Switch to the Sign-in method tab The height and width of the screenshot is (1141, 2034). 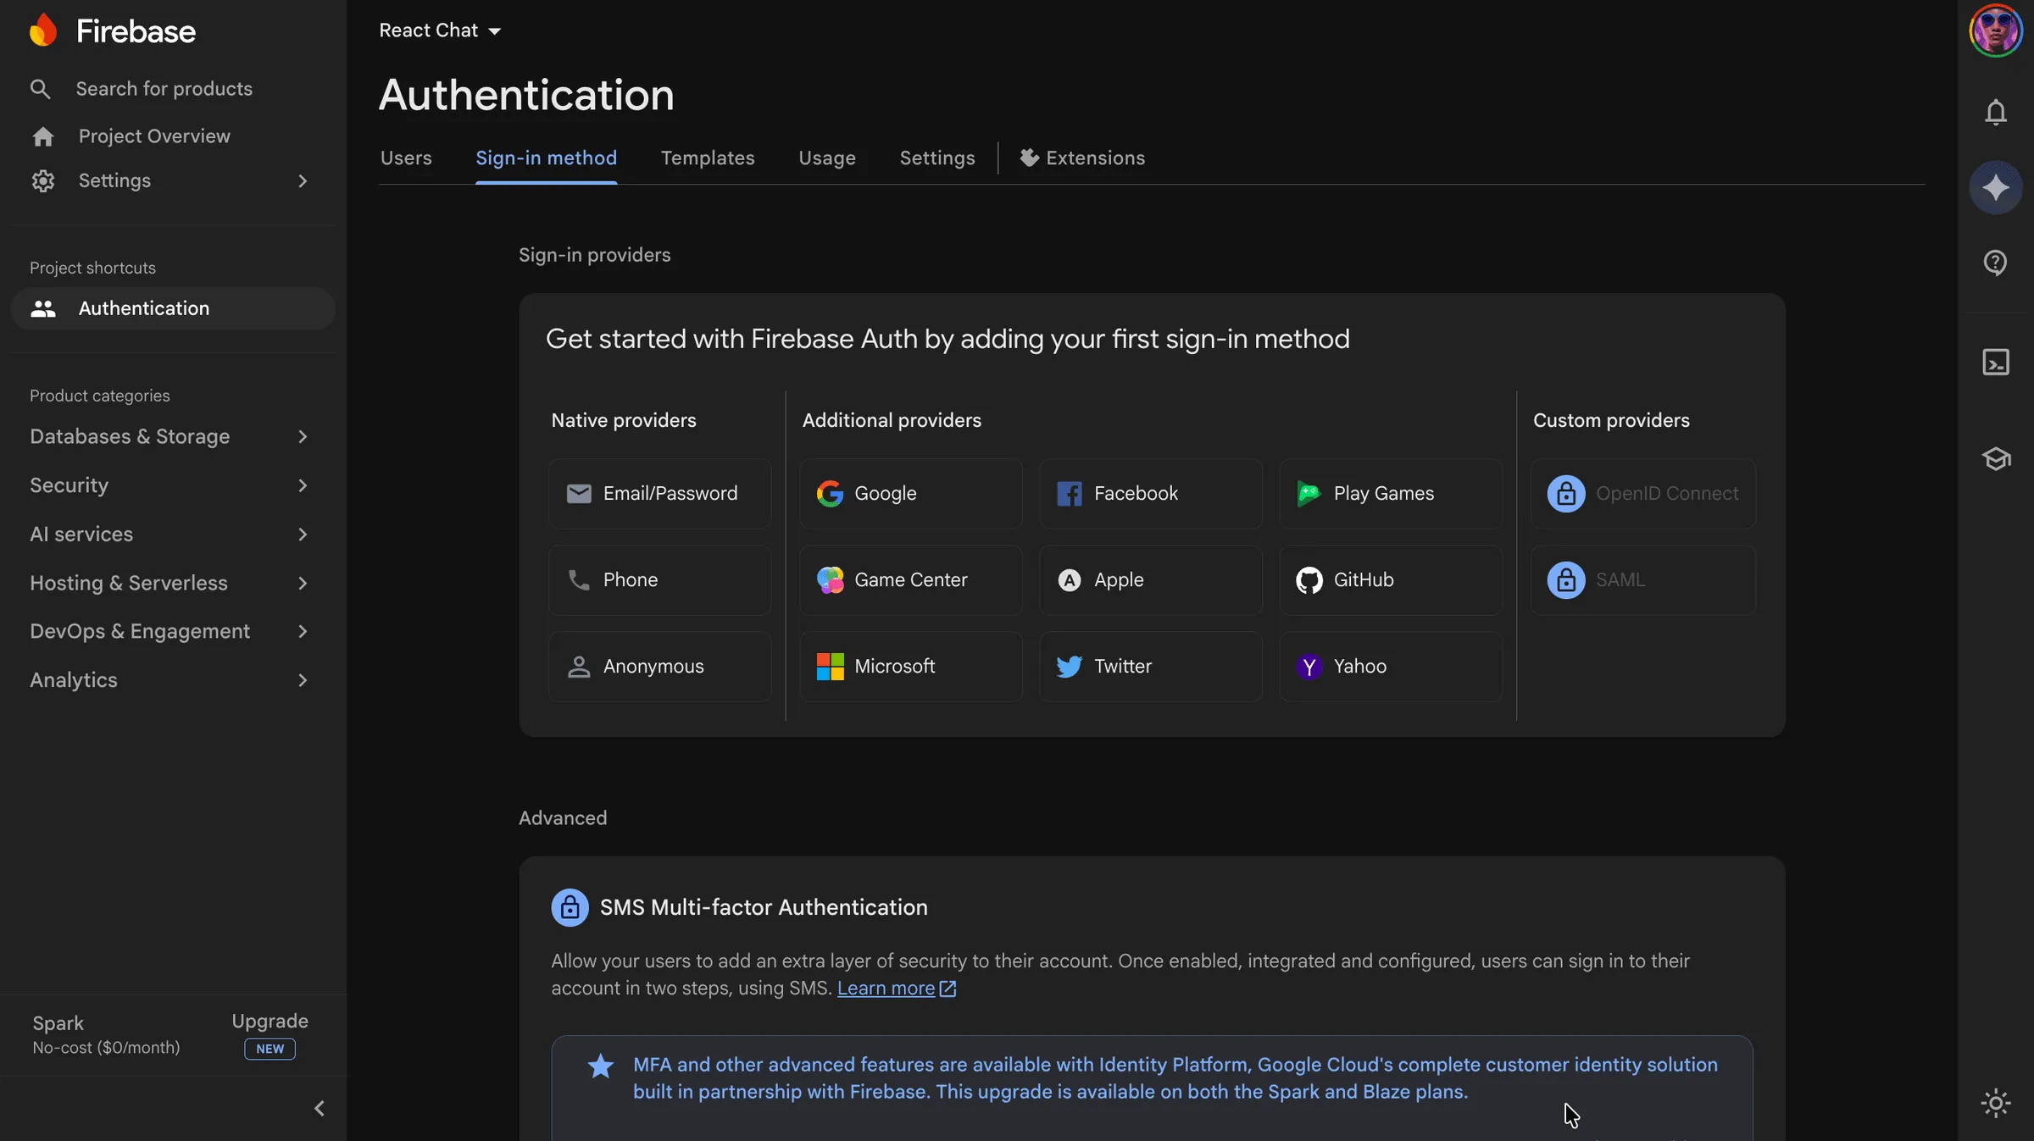pos(546,158)
